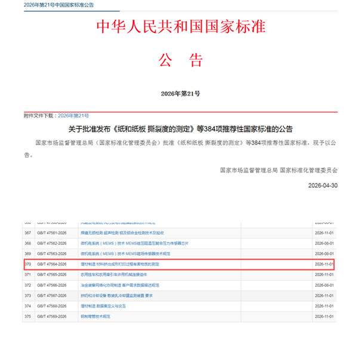
Task: Click date 2026-11-01 in row 373
Action: (324, 296)
